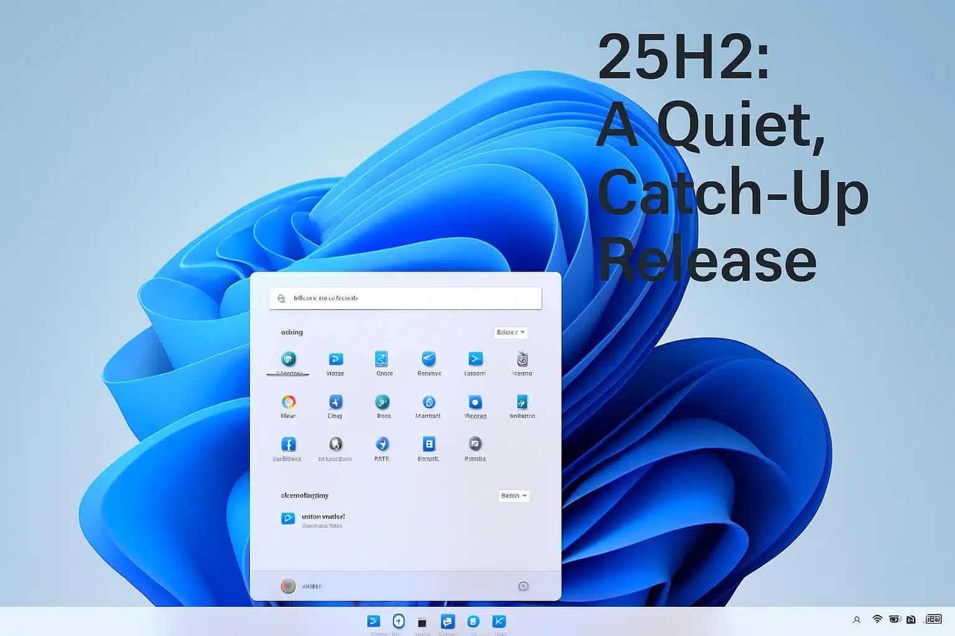
Task: Open the Boos pinned app icon
Action: tap(382, 402)
